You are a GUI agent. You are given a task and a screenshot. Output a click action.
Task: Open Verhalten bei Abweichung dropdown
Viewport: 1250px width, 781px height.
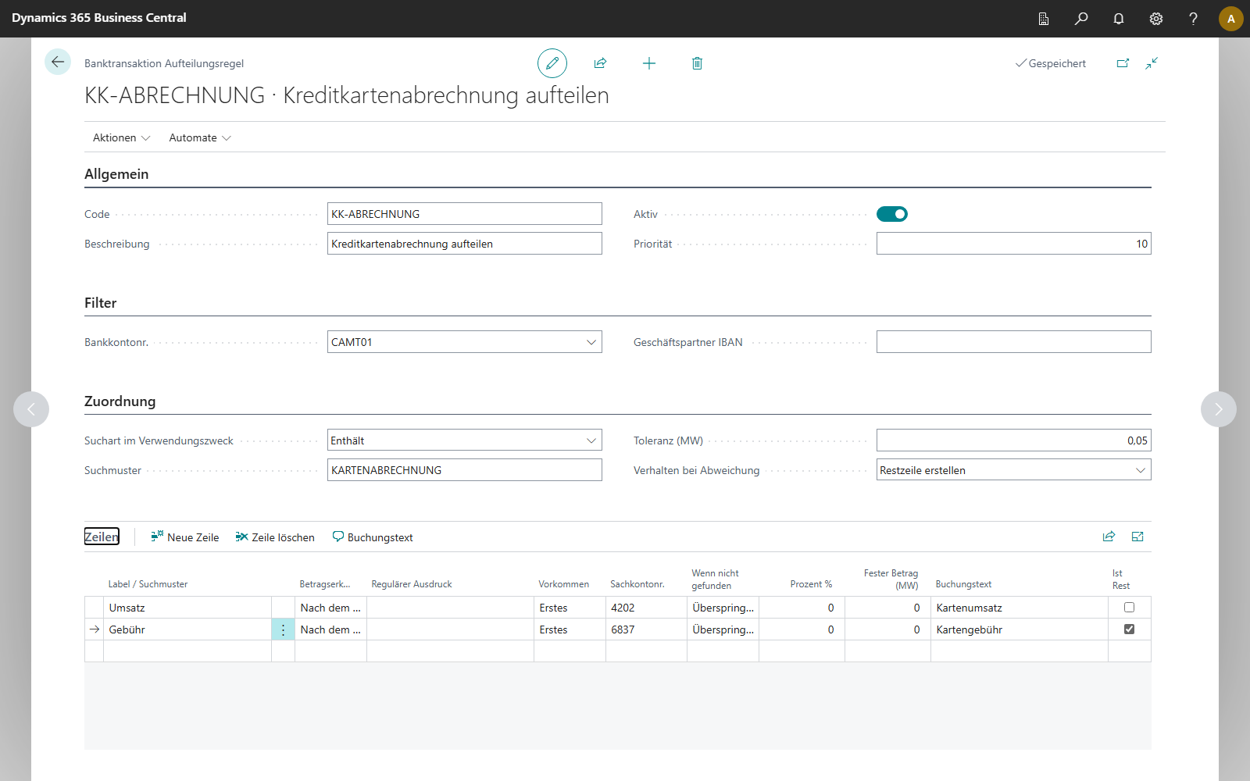[1140, 470]
